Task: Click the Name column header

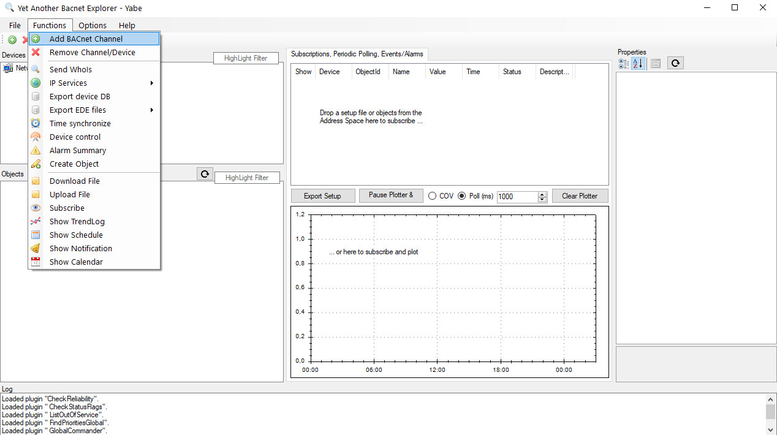Action: coord(407,72)
